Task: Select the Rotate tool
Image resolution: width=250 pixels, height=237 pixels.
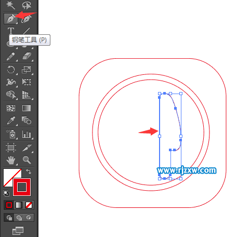Action: click(x=11, y=70)
